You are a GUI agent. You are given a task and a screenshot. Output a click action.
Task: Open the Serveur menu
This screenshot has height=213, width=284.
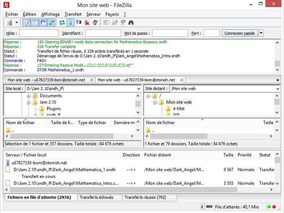pos(93,14)
